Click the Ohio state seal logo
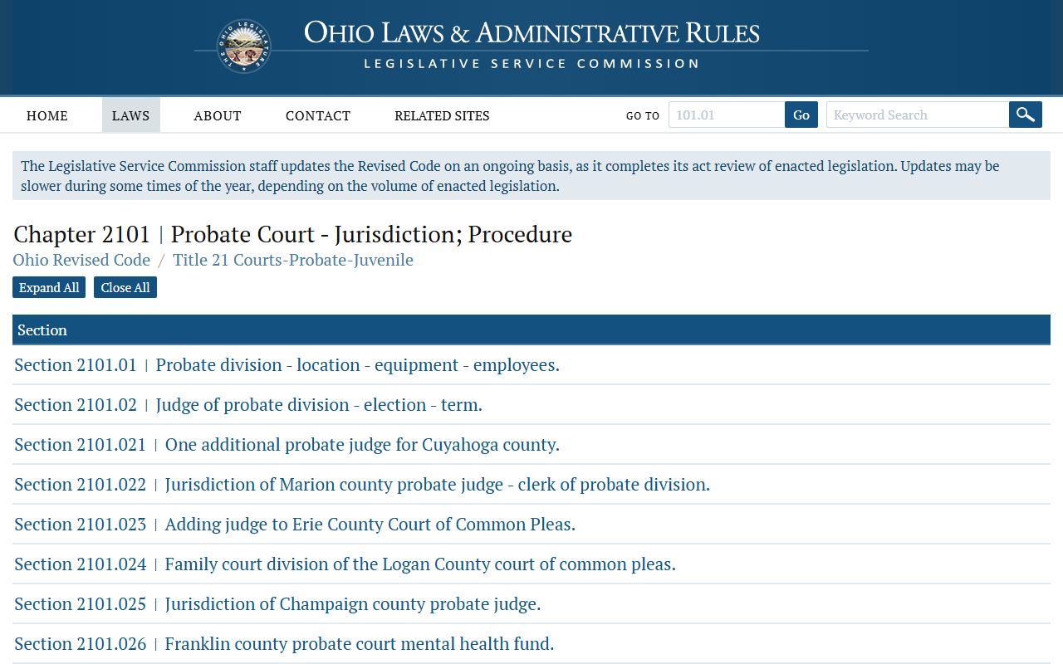Viewport: 1063px width, 664px height. tap(243, 46)
